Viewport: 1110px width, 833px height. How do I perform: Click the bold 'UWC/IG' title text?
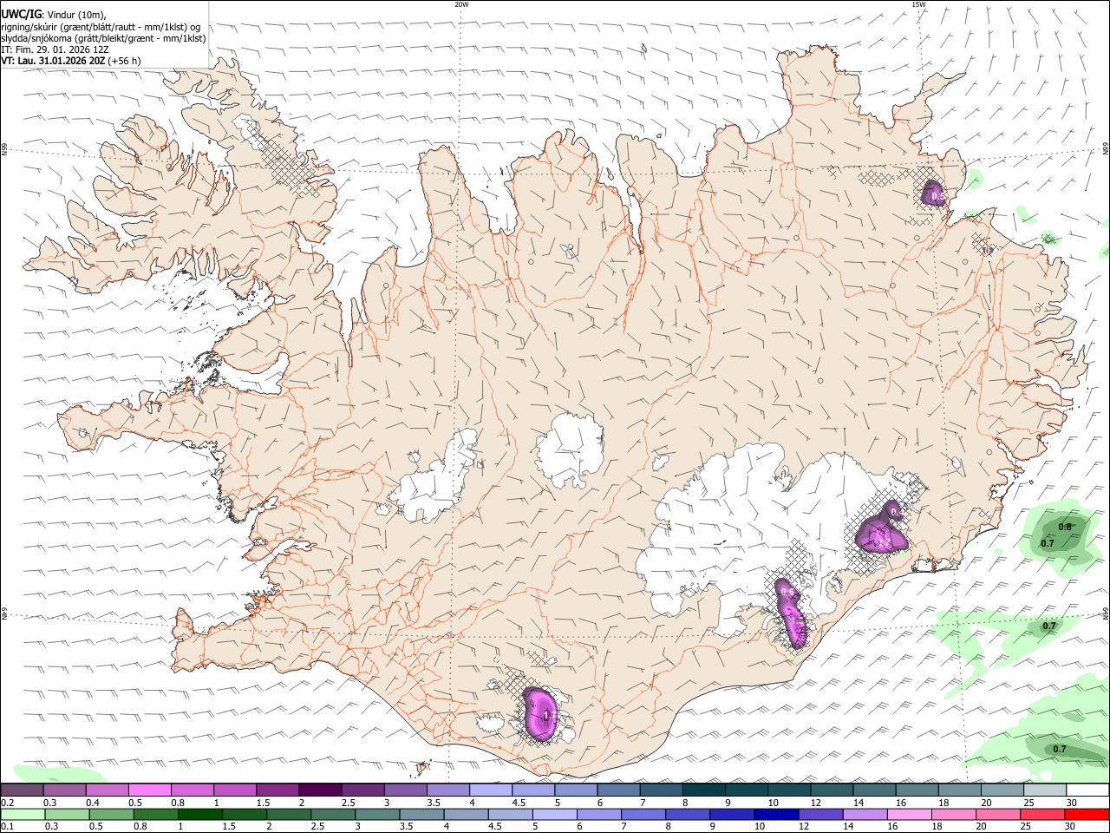tap(21, 14)
